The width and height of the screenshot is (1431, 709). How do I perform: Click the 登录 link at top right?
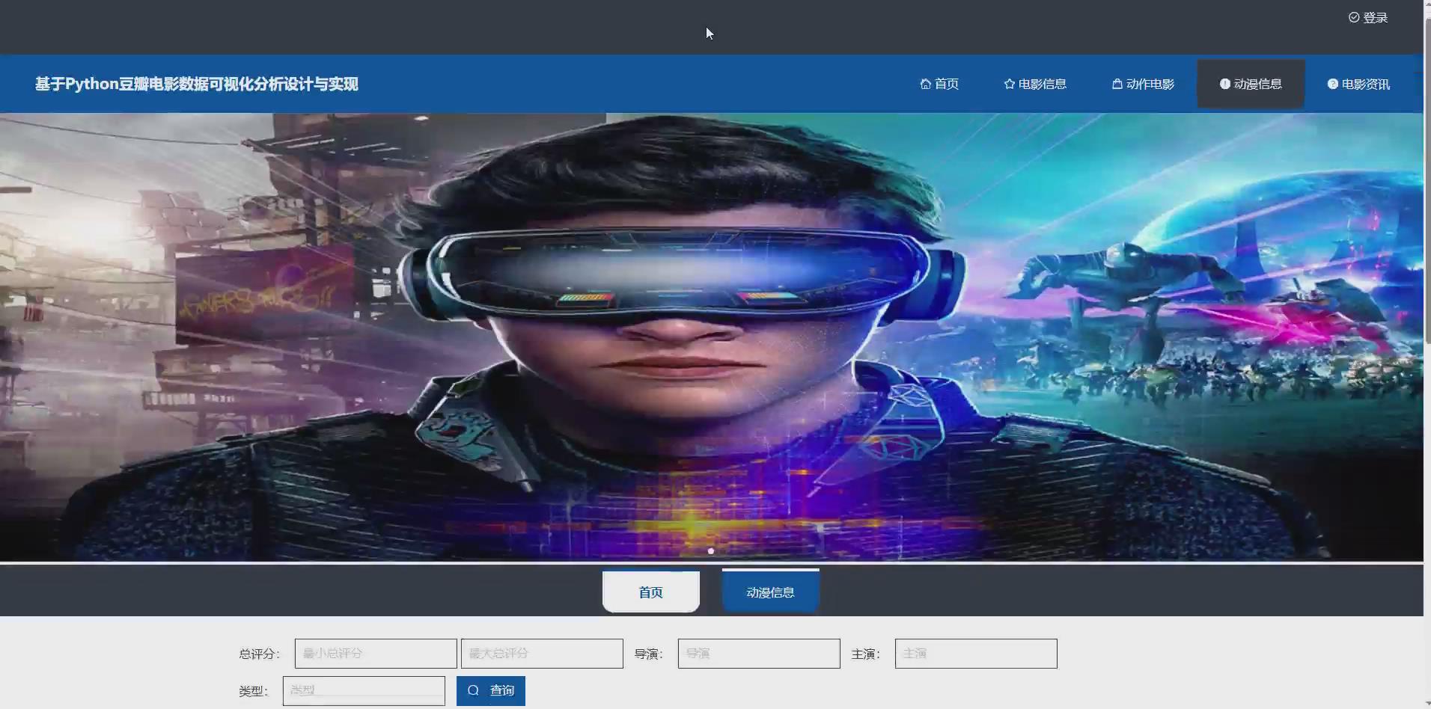coord(1376,16)
